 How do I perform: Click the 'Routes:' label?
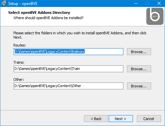click(x=20, y=45)
